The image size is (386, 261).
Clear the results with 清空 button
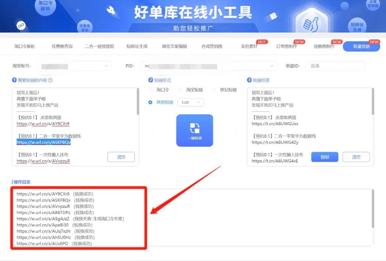coord(356,157)
